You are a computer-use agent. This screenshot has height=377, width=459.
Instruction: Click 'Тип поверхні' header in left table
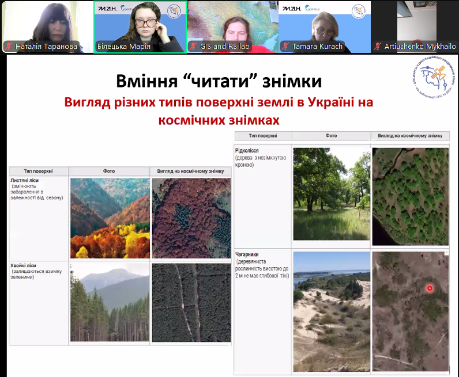39,171
